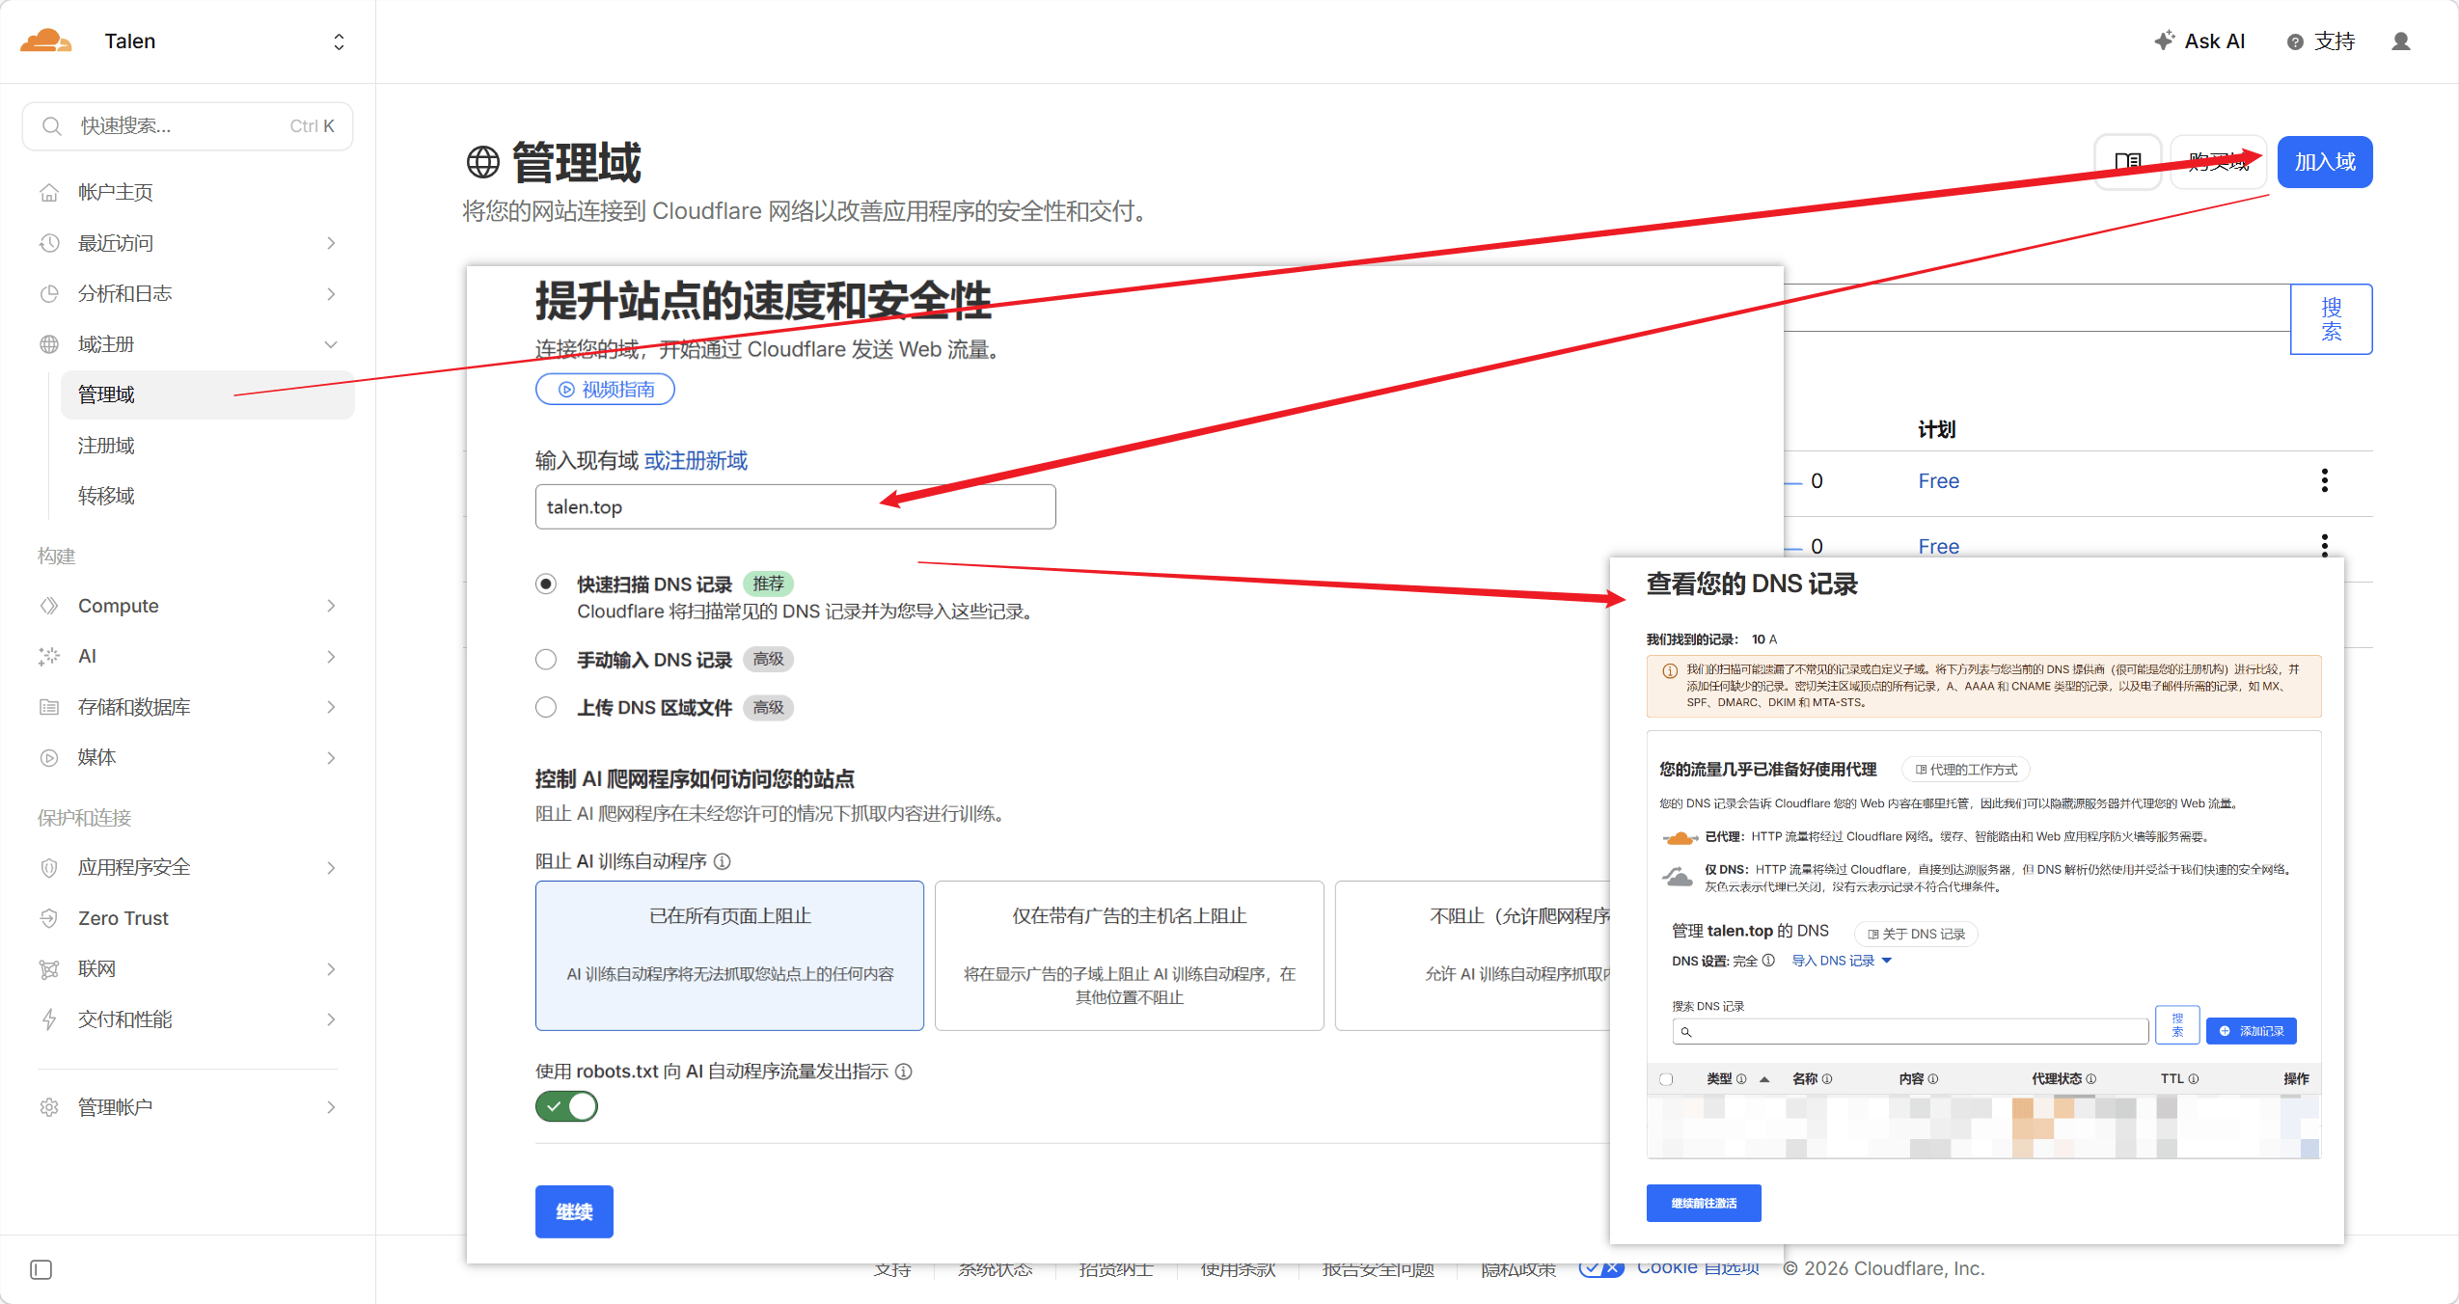Screen dimensions: 2459x1304
Task: Collapse the 域注册 sidebar section
Action: click(332, 343)
